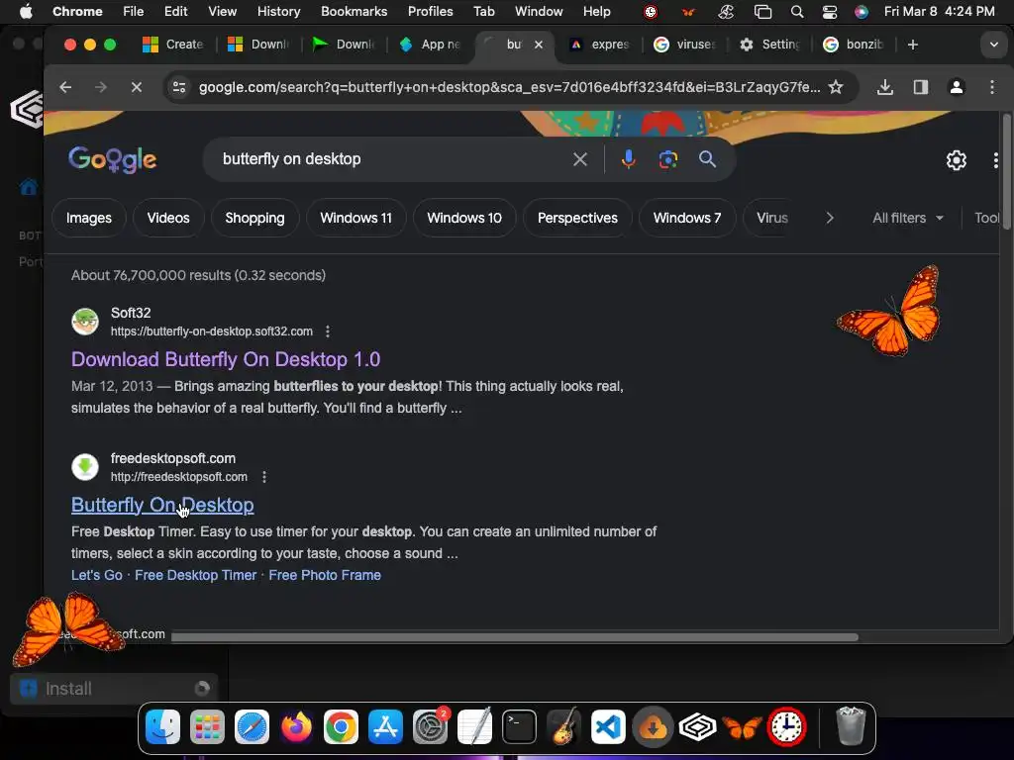Launch Visual Studio Code from Dock
The width and height of the screenshot is (1014, 760).
pos(608,727)
